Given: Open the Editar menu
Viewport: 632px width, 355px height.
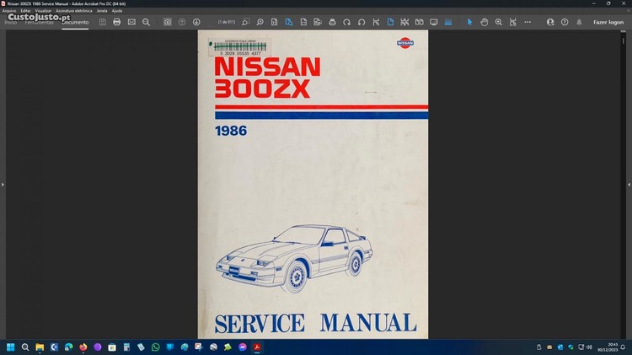Looking at the screenshot, I should point(25,10).
